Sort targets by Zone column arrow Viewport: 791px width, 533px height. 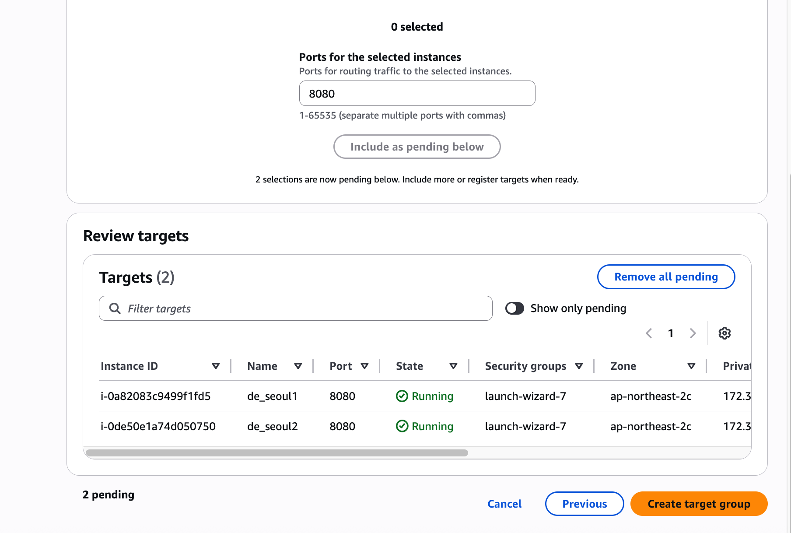(x=691, y=366)
